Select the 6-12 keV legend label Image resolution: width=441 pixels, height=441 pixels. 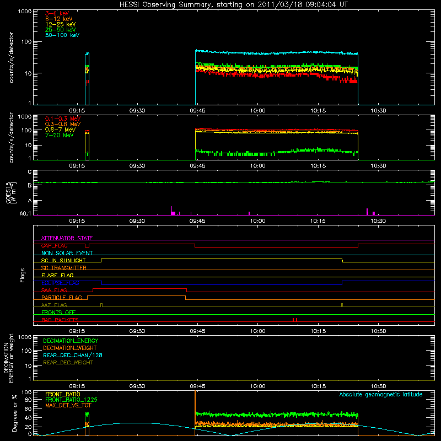pos(59,19)
